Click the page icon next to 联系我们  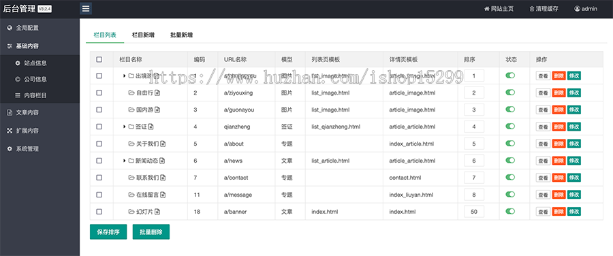[163, 178]
